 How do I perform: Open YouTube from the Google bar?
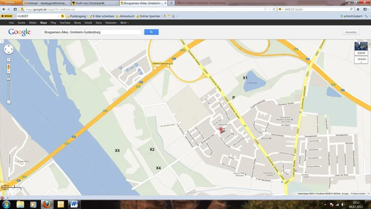[65, 22]
